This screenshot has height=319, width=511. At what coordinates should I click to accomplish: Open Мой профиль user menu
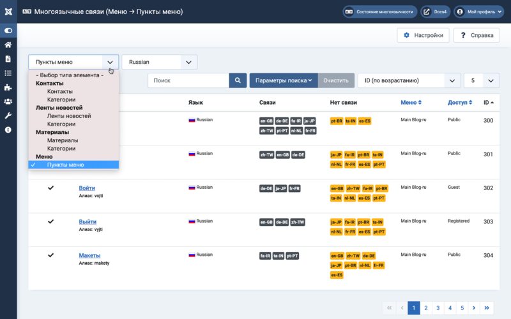click(x=478, y=11)
